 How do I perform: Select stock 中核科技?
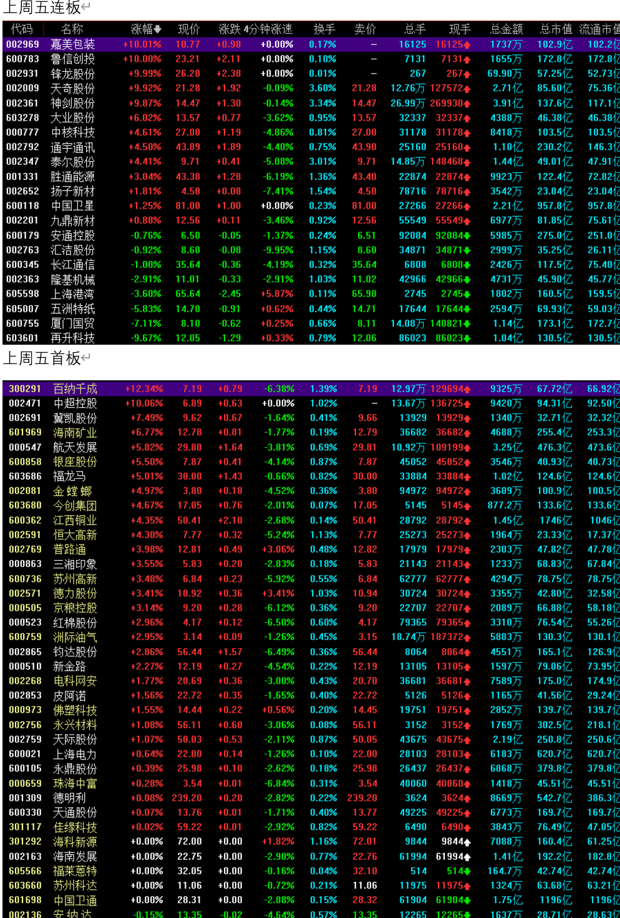pyautogui.click(x=73, y=132)
